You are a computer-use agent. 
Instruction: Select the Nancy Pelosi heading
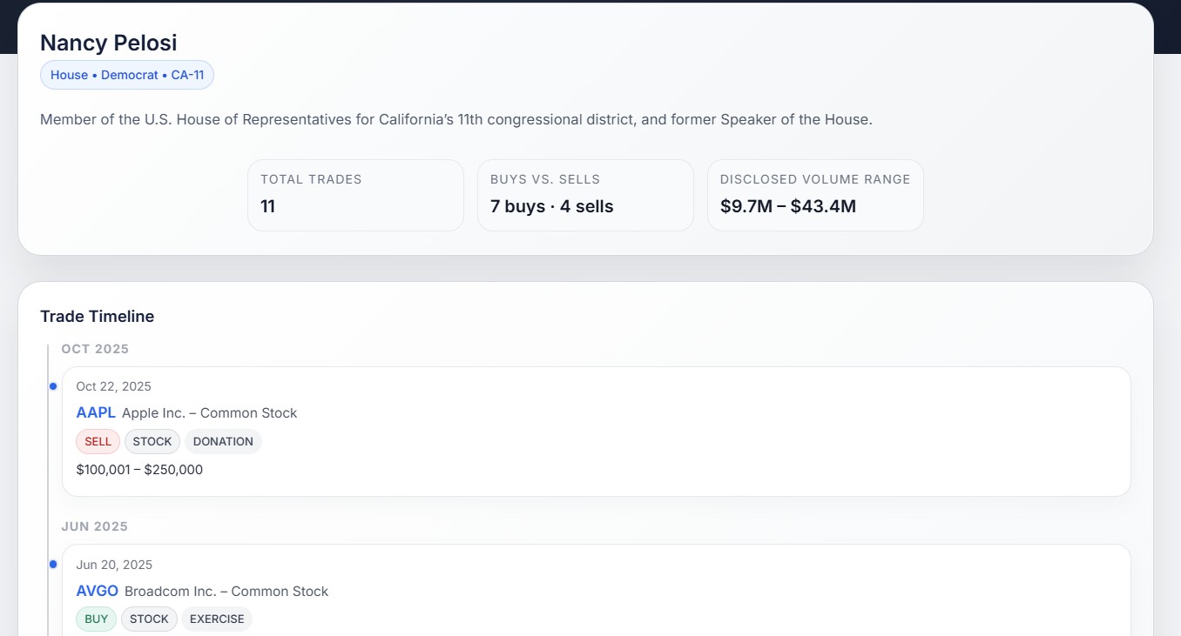108,42
